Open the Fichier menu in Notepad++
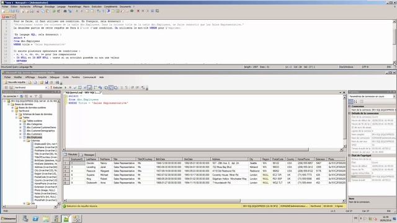The height and width of the screenshot is (223, 397). coord(5,7)
